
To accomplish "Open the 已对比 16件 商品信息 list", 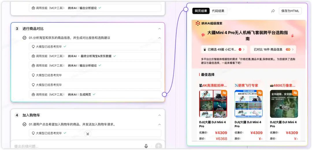I will coord(273,50).
